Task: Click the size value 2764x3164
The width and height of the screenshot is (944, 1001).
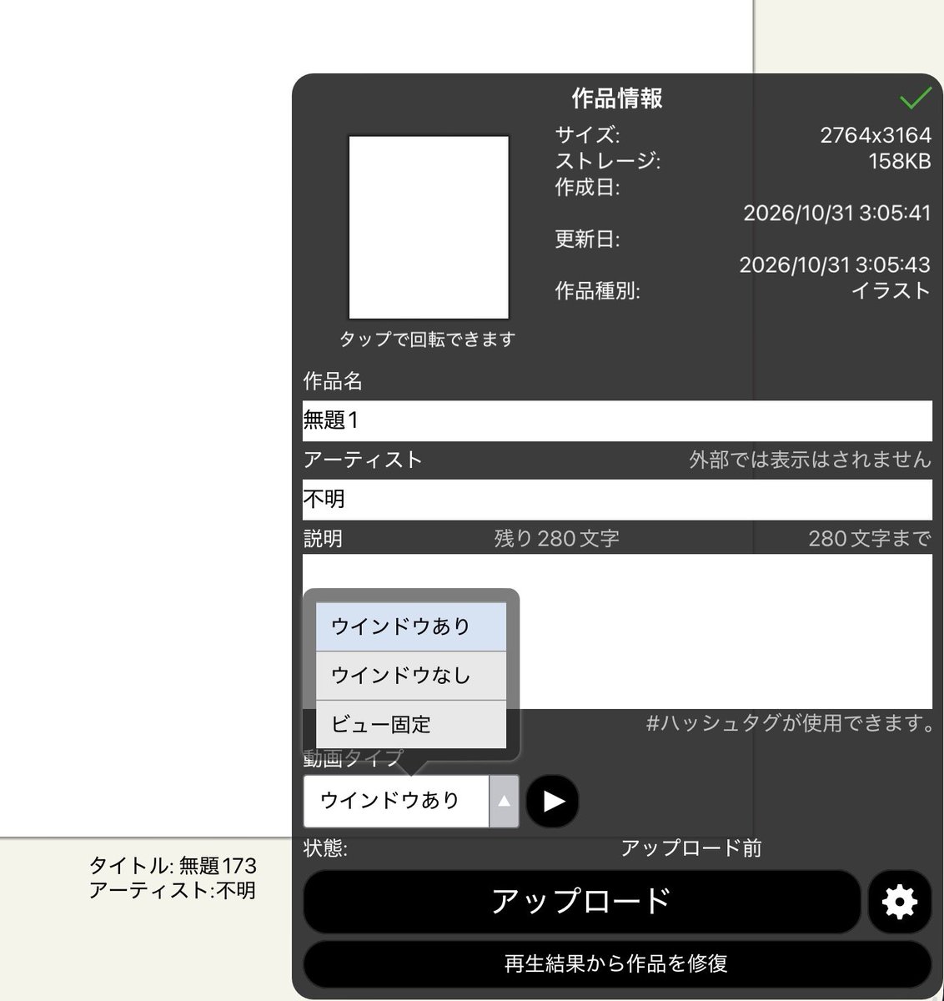Action: [x=876, y=135]
